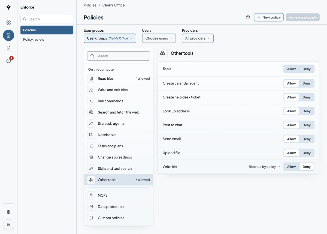The height and width of the screenshot is (234, 327).
Task: Click the Clerk's Office breadcrumb
Action: tap(114, 5)
